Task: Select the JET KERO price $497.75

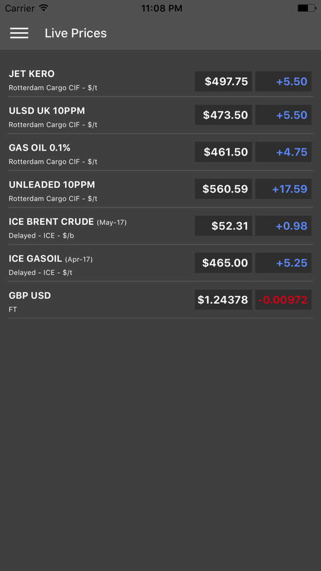Action: tap(223, 81)
